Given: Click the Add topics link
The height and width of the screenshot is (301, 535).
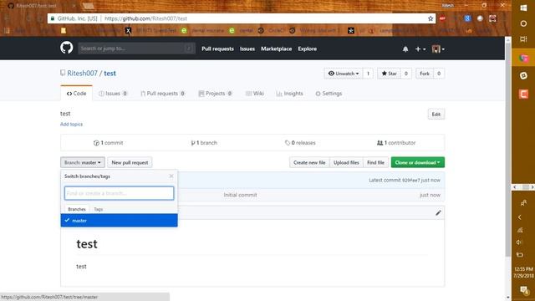Looking at the screenshot, I should (x=71, y=125).
